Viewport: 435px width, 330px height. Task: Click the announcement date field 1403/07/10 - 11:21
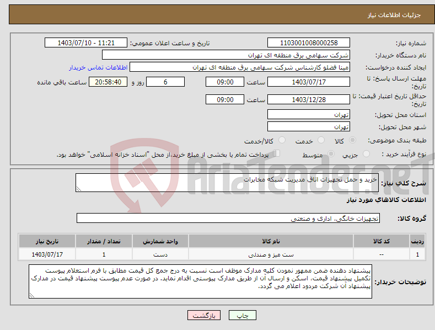click(85, 43)
